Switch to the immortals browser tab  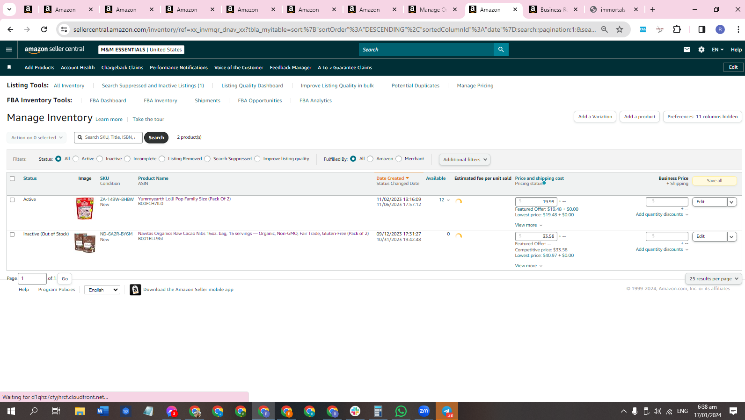pyautogui.click(x=614, y=9)
